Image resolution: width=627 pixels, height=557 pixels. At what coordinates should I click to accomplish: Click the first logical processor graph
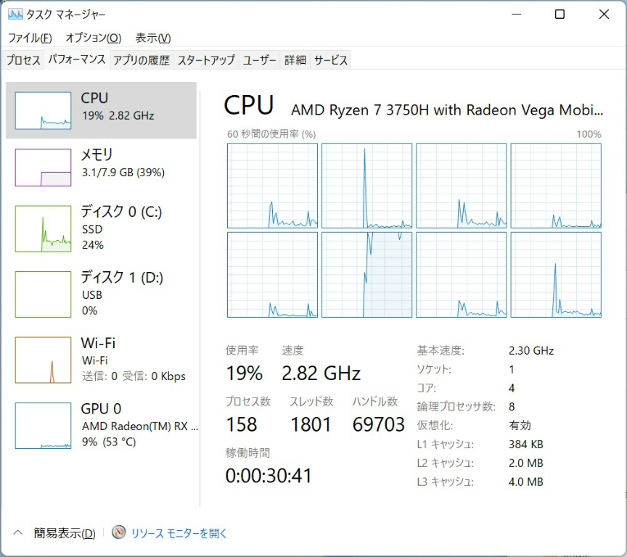point(272,186)
